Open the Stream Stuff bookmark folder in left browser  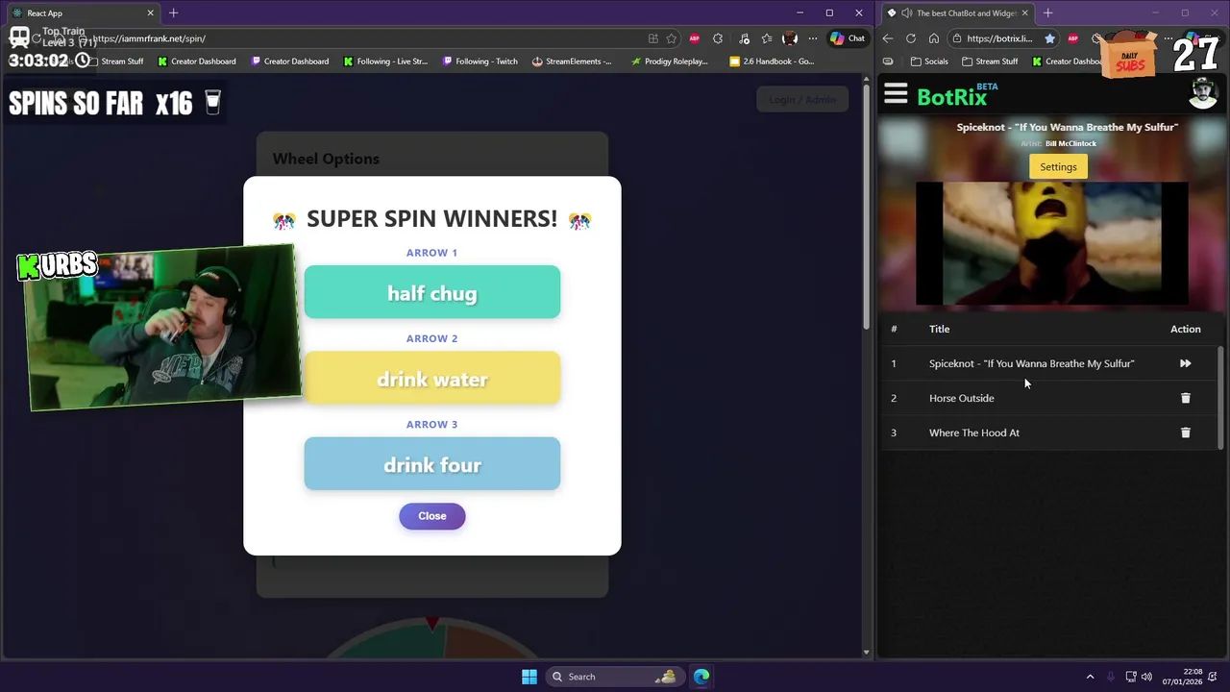click(x=115, y=62)
